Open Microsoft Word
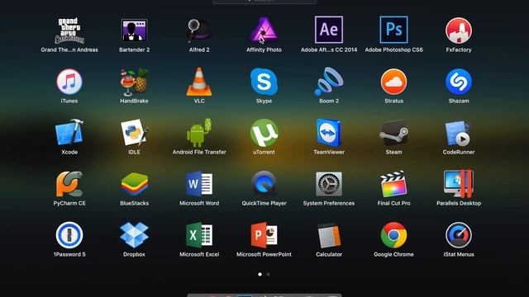The image size is (529, 297). click(x=199, y=184)
